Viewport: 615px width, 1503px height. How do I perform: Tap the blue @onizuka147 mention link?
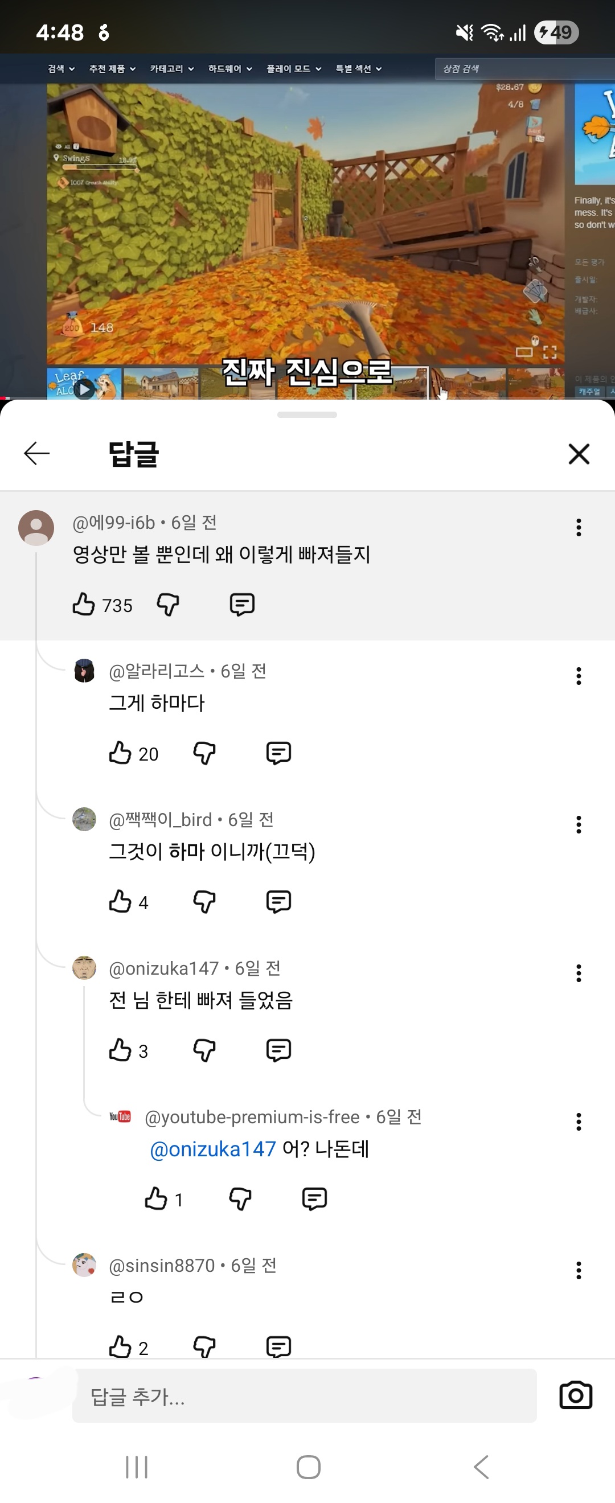point(213,1149)
